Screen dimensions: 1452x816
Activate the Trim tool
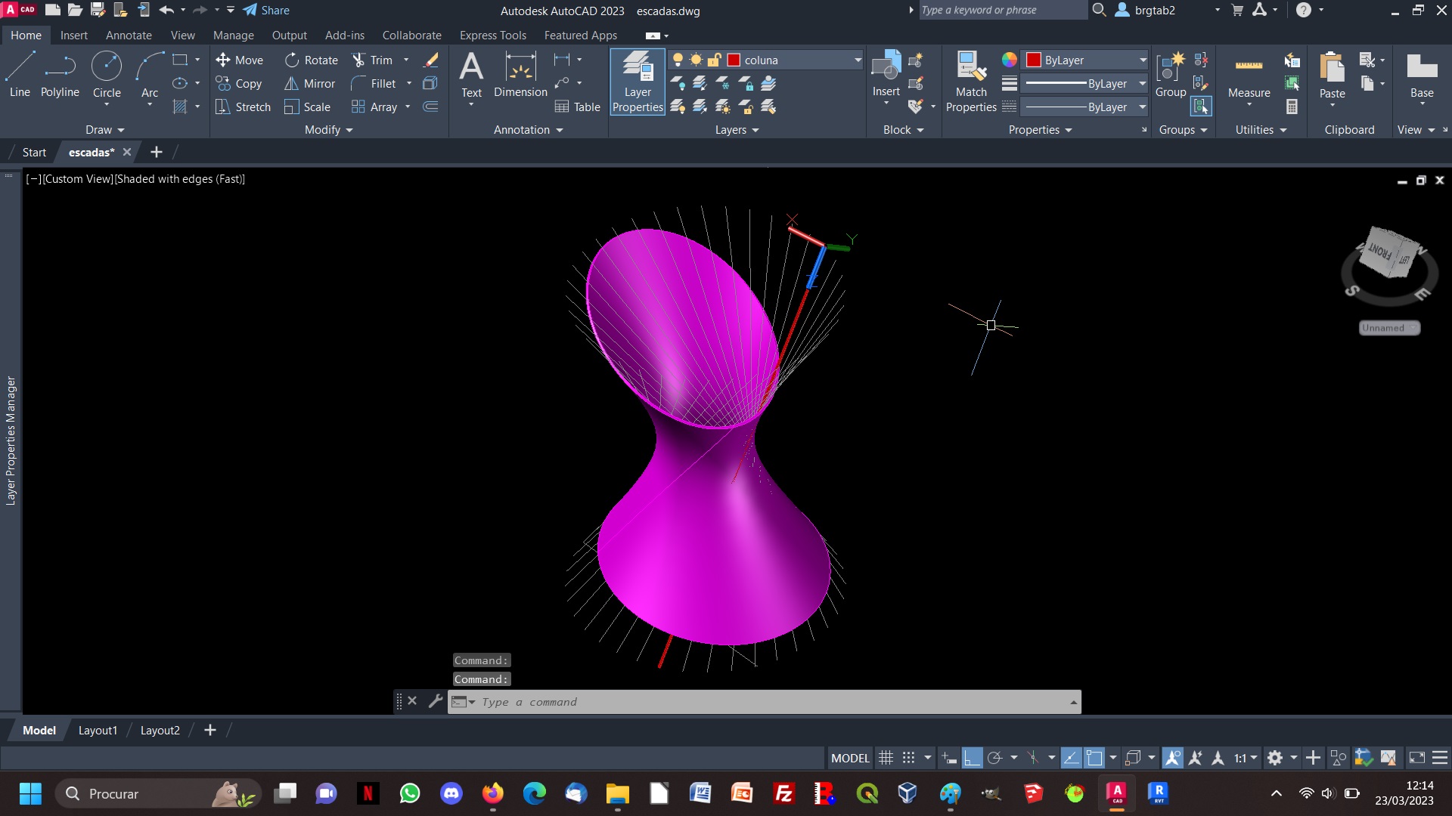(x=373, y=60)
